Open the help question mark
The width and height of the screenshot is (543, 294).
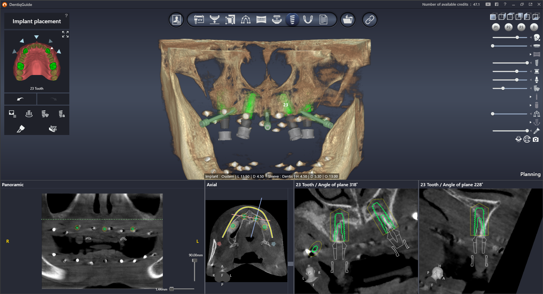point(505,5)
